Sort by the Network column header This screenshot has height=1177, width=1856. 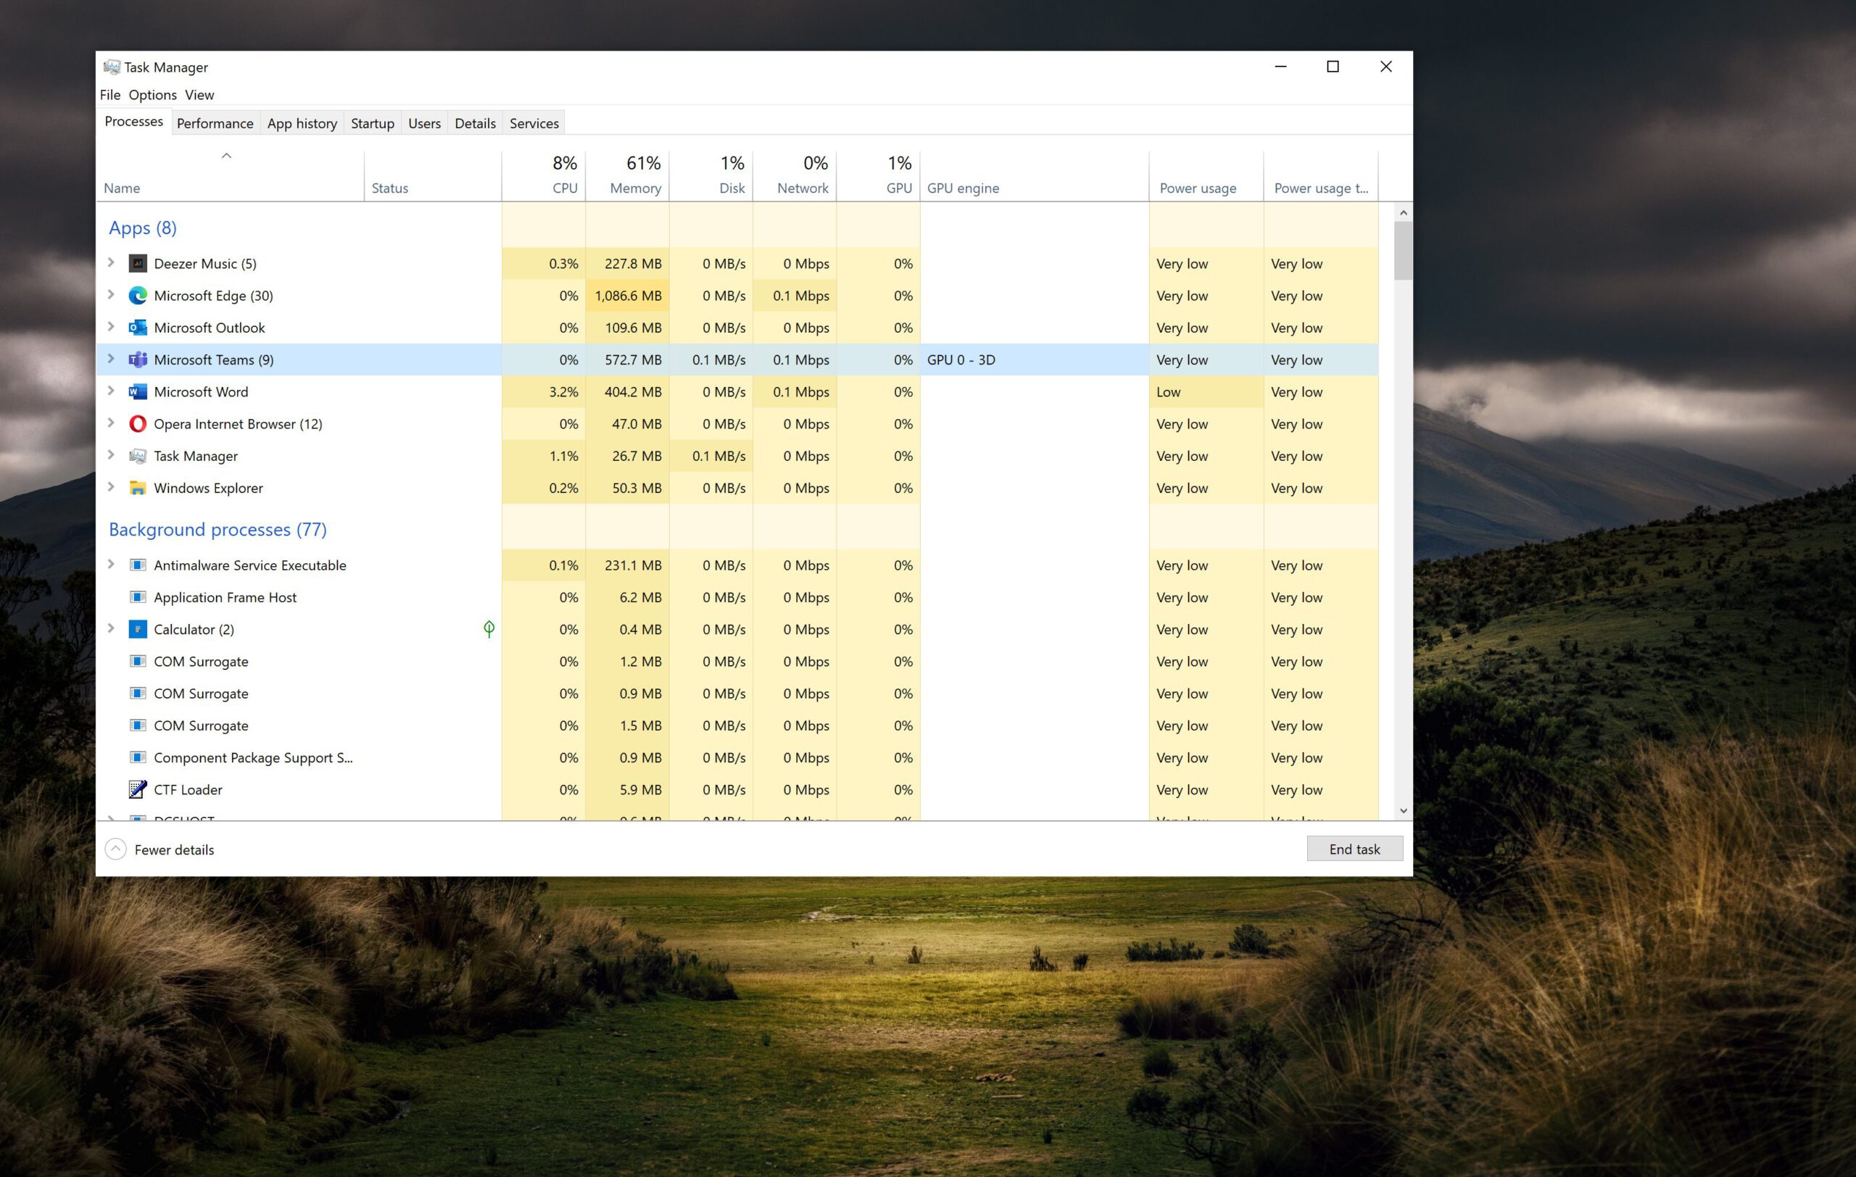(795, 175)
